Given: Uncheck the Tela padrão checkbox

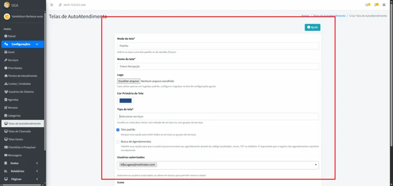Looking at the screenshot, I should tap(118, 130).
